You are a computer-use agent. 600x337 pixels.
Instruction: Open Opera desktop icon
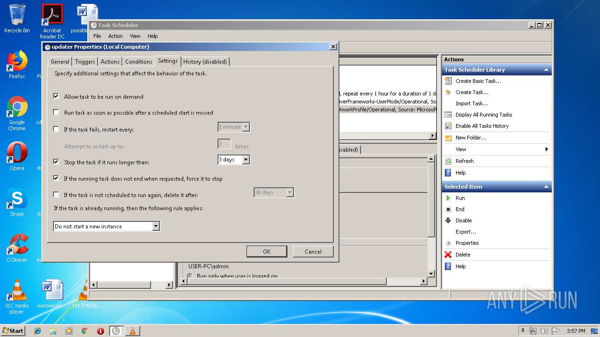click(17, 156)
